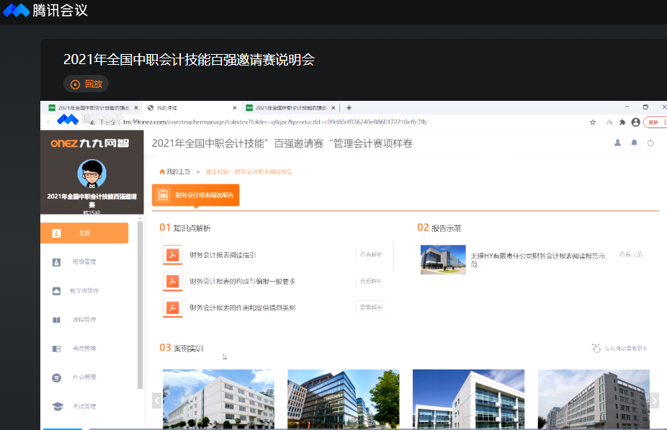
Task: Click the 我的主页 breadcrumb link
Action: [x=178, y=172]
